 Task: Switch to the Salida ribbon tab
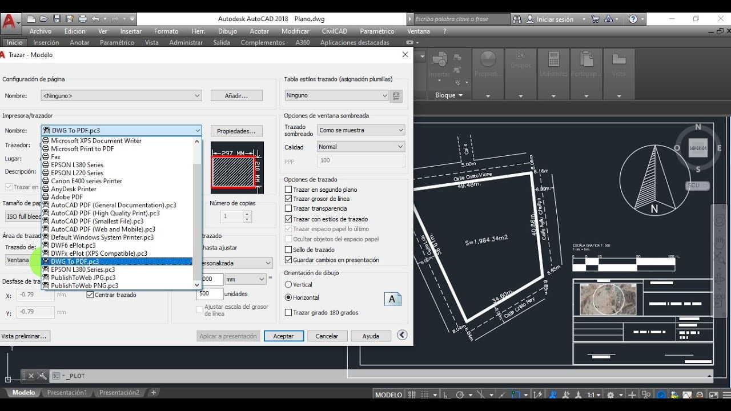pos(222,42)
